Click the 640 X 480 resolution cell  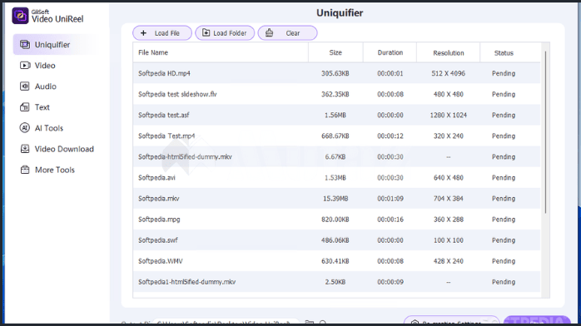[449, 178]
